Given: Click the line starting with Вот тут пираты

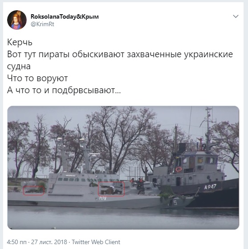Looking at the screenshot, I should [x=120, y=54].
